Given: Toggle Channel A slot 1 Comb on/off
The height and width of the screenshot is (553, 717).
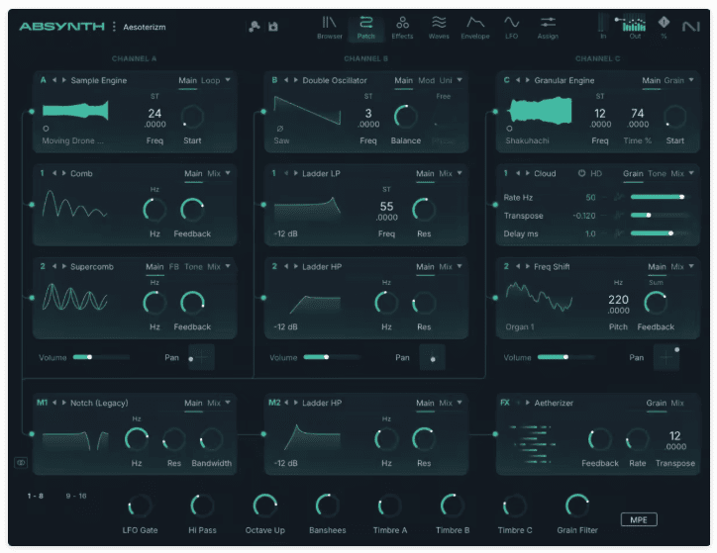Looking at the screenshot, I should tap(42, 173).
